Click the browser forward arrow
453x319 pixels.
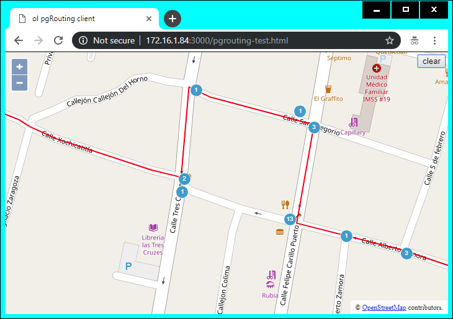point(38,40)
